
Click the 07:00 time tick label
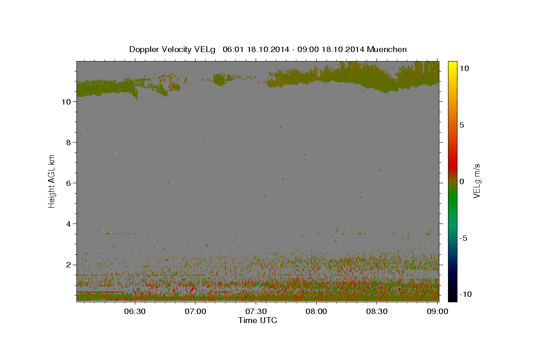(x=195, y=311)
